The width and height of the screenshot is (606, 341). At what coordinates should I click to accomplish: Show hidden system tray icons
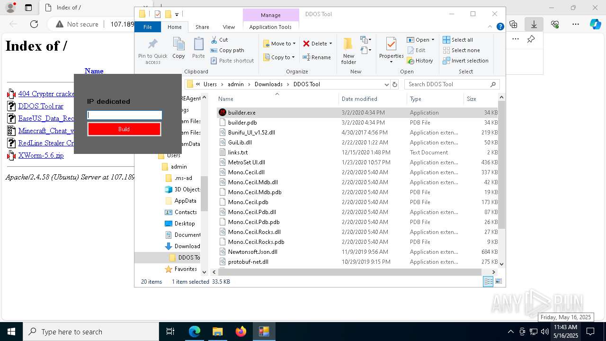(x=510, y=332)
